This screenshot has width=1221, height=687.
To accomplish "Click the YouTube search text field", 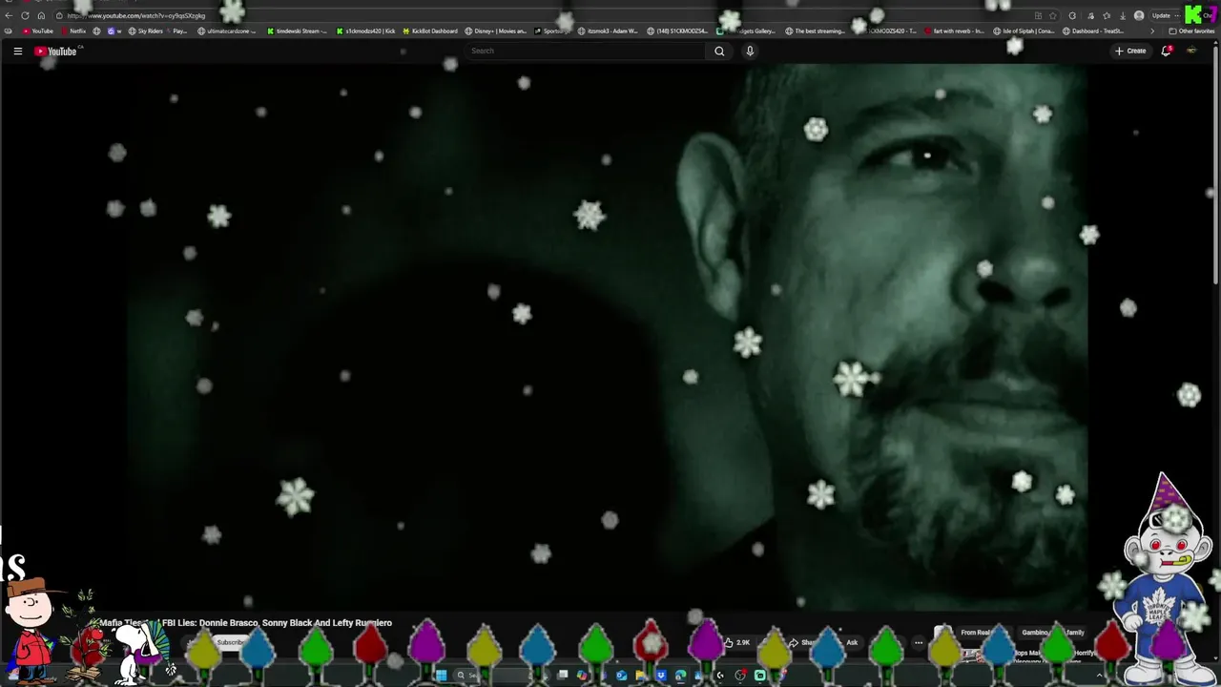I will click(586, 51).
